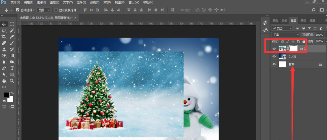Filter layers by type layers
This screenshot has height=140, width=327.
point(309,28)
